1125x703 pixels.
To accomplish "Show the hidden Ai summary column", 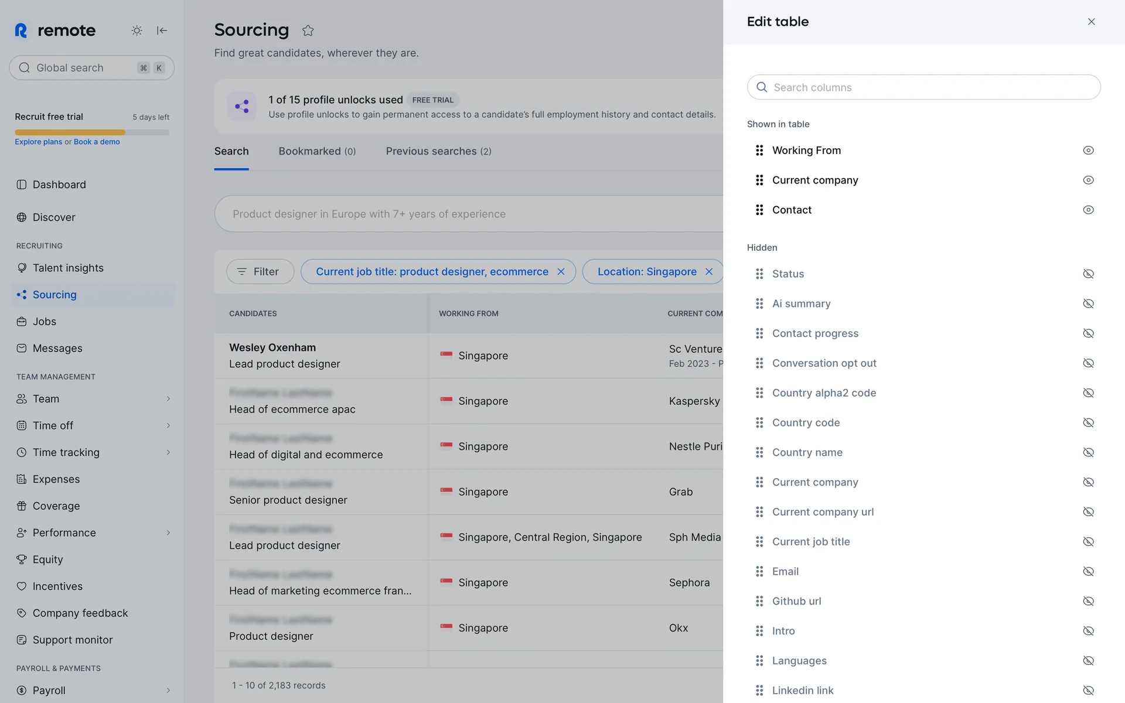I will [x=1088, y=303].
